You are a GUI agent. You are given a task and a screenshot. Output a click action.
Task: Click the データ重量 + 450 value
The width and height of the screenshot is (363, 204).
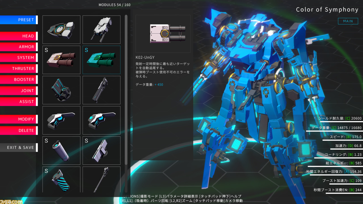(x=149, y=84)
